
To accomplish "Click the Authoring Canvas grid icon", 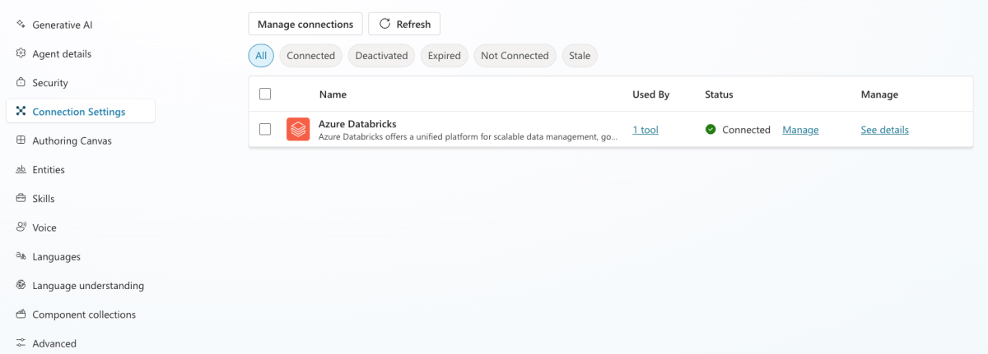I will 21,140.
